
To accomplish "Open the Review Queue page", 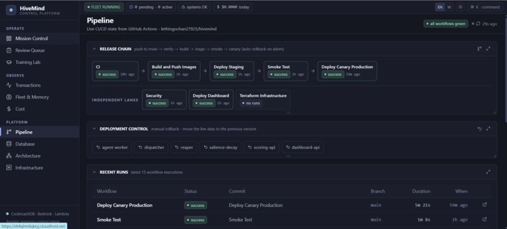I will click(x=40, y=50).
